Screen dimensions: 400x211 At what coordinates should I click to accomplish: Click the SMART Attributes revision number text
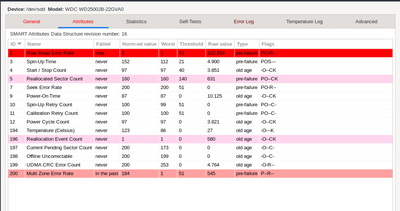(68, 34)
